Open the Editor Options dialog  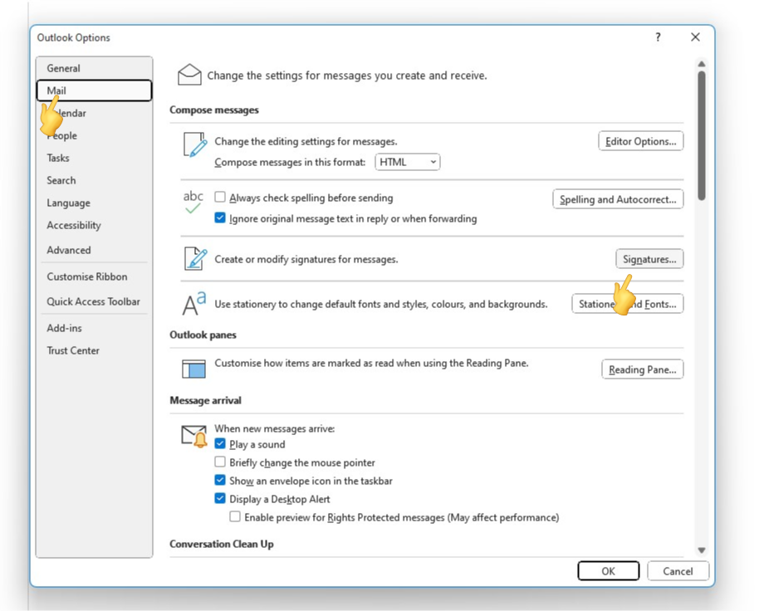[x=641, y=140]
